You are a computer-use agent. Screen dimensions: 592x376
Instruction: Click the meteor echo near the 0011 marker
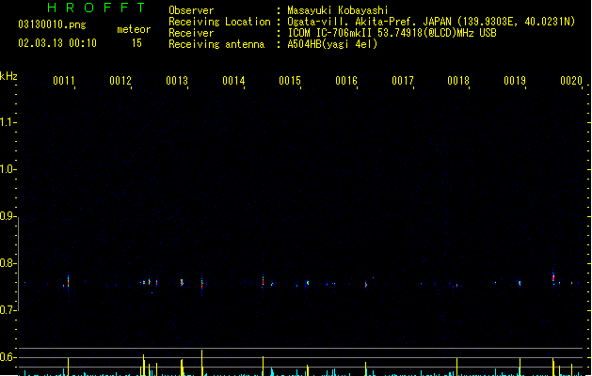point(69,283)
